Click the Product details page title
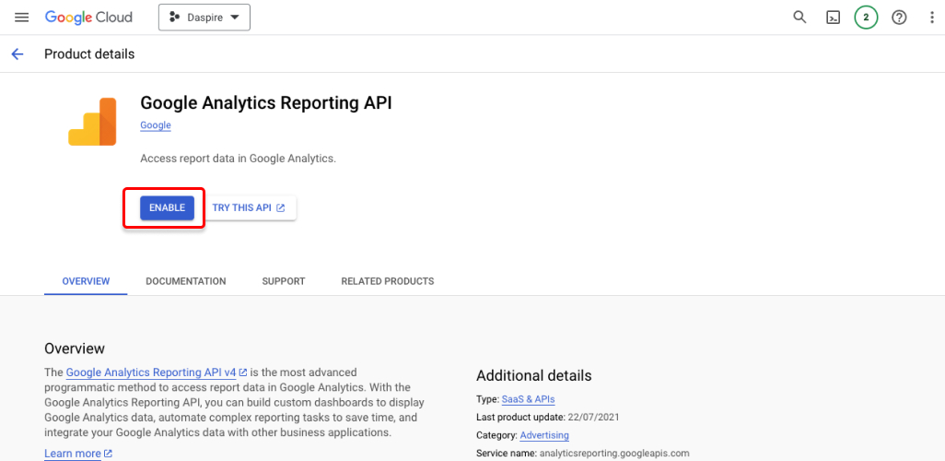This screenshot has height=461, width=945. [89, 54]
